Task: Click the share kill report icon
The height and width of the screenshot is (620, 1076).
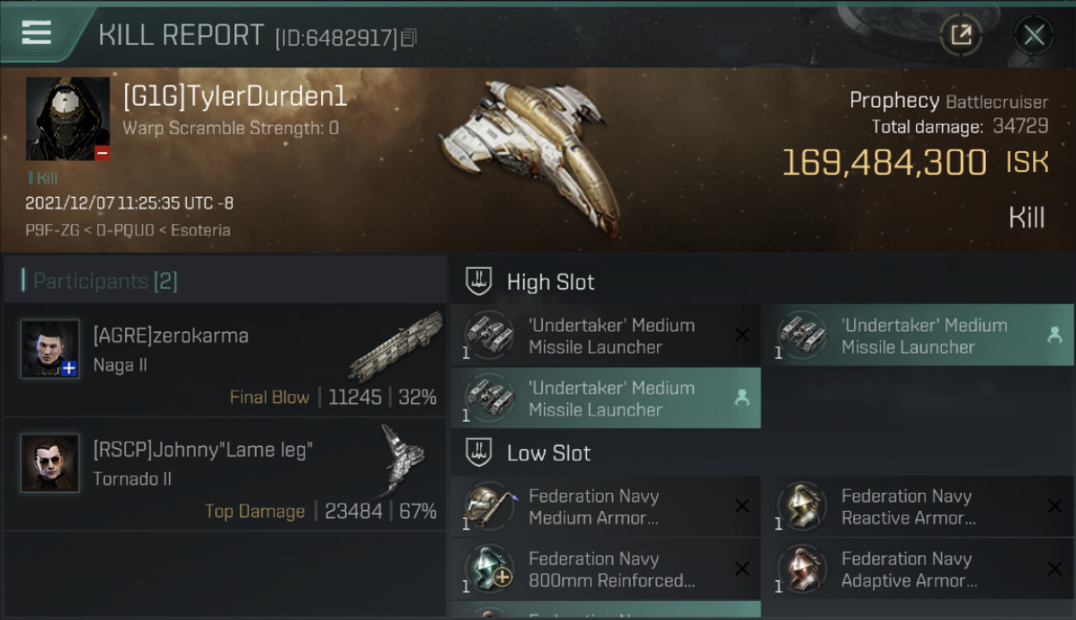Action: coord(960,35)
